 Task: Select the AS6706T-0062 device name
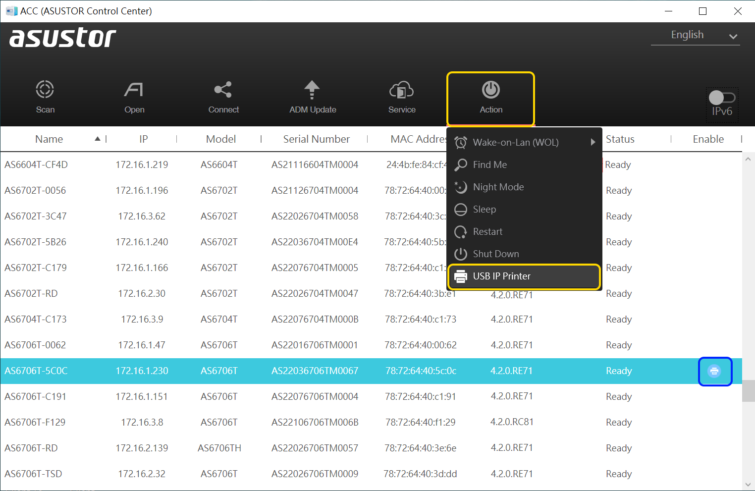35,345
